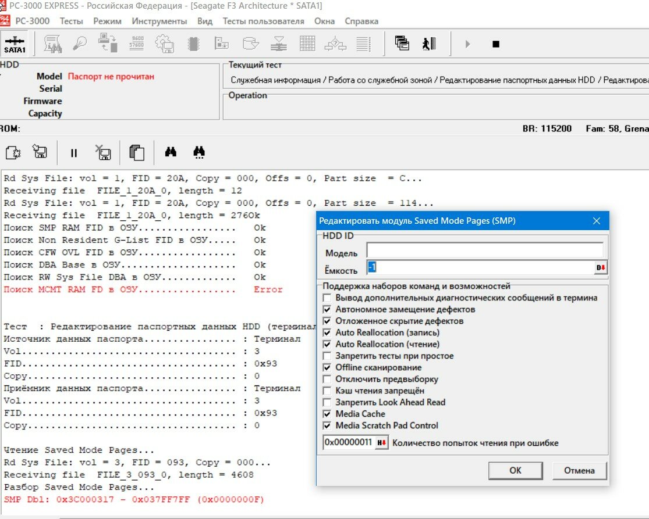
Task: Click the black square stop button
Action: tap(496, 44)
